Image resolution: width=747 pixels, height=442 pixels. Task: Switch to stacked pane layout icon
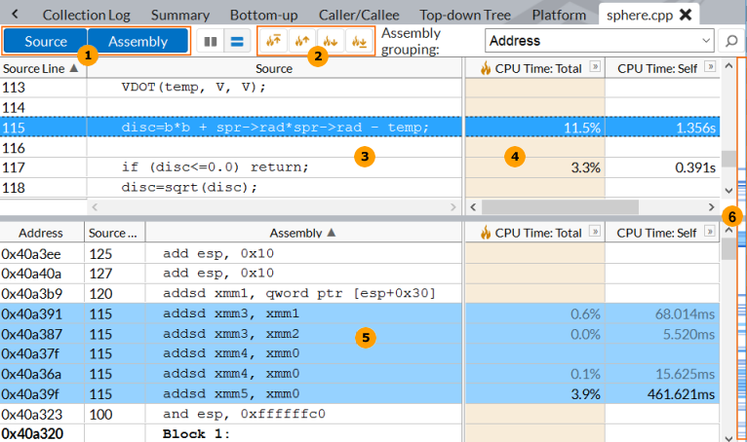coord(235,41)
